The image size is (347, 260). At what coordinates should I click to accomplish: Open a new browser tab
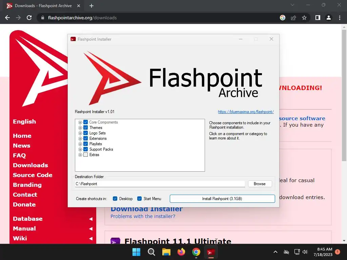(x=91, y=6)
